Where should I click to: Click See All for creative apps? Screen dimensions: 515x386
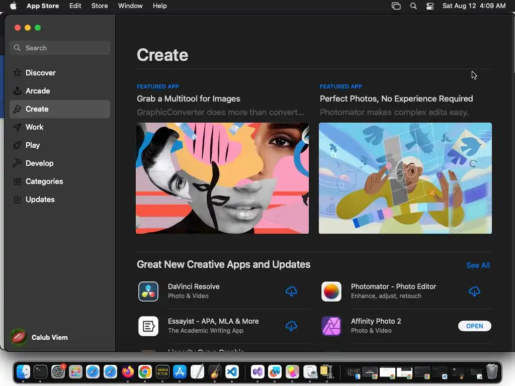tap(478, 265)
